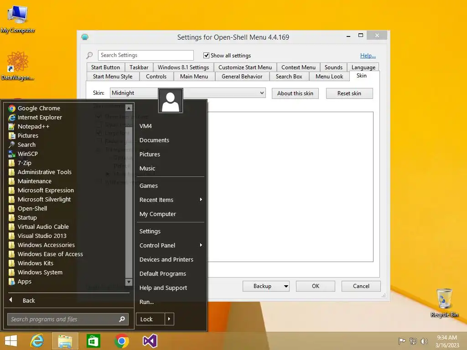Open the Windows Store taskbar icon
Screen dimensions: 467x350
click(93, 341)
